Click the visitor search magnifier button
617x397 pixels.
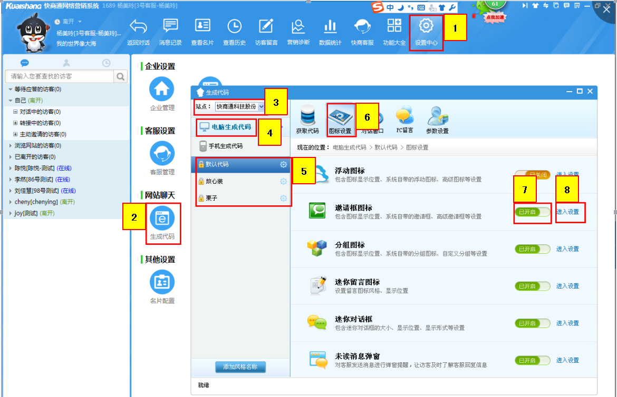click(121, 77)
